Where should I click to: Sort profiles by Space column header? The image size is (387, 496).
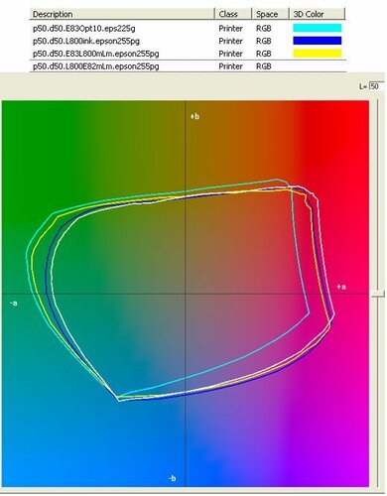click(271, 14)
